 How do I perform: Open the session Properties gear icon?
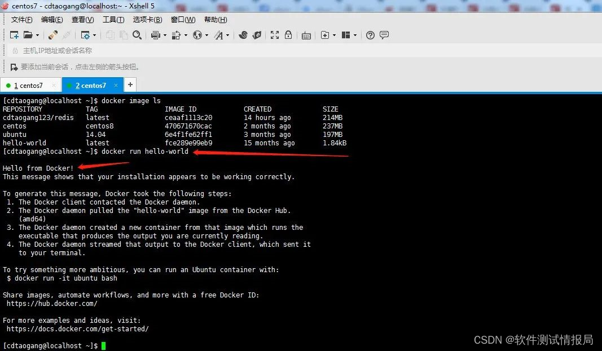pyautogui.click(x=85, y=35)
